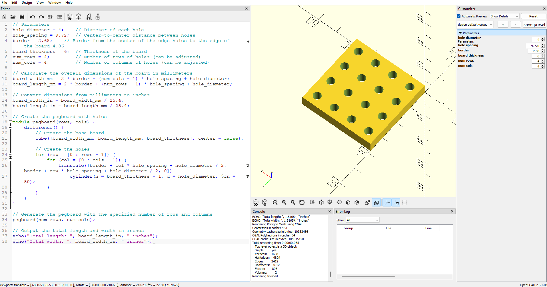The width and height of the screenshot is (547, 287).
Task: Export the model as STL
Action: point(89,17)
